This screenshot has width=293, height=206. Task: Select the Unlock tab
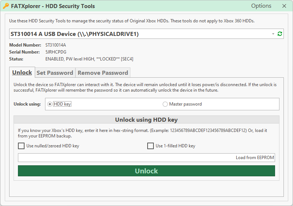coord(22,73)
